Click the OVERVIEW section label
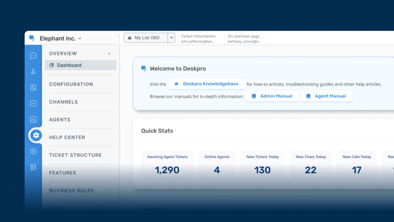Screen dimensions: 394x222 (63, 54)
